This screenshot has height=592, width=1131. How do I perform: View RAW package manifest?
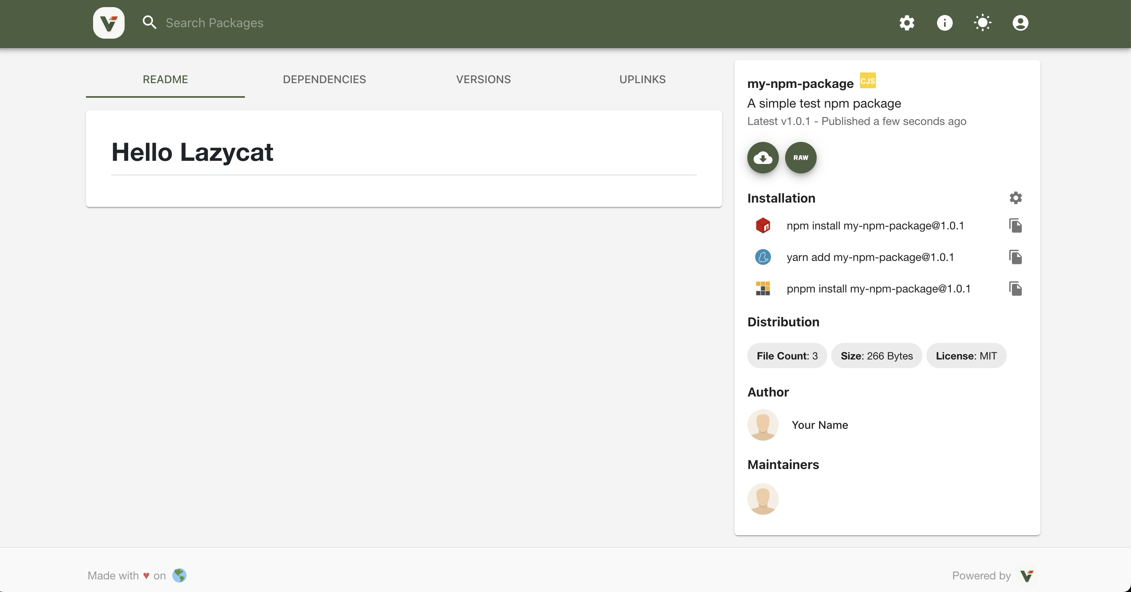pos(801,158)
